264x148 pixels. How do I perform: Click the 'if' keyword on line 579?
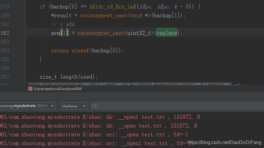(42, 7)
